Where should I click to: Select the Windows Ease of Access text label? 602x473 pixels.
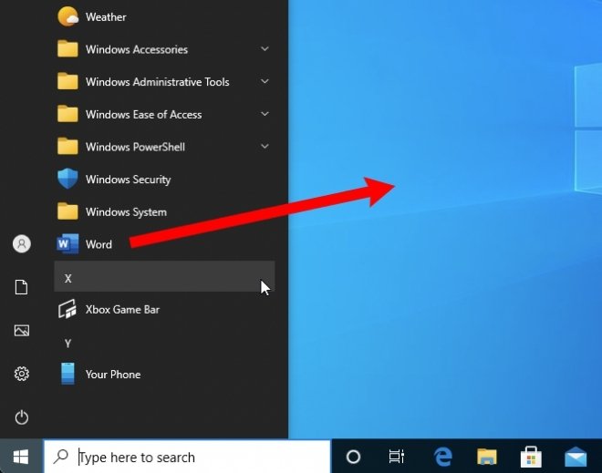click(143, 115)
